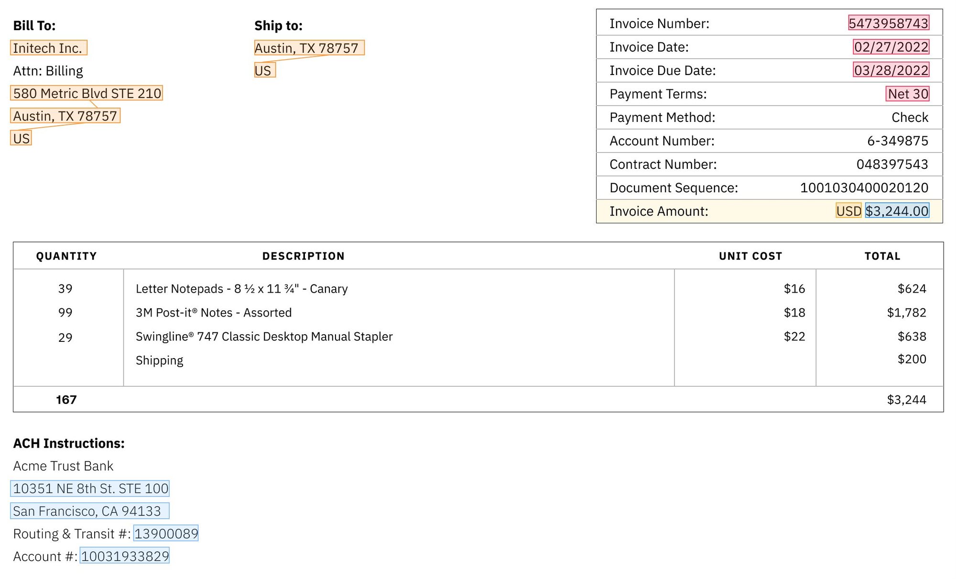
Task: Select the due date 03/28/2022
Action: (891, 70)
